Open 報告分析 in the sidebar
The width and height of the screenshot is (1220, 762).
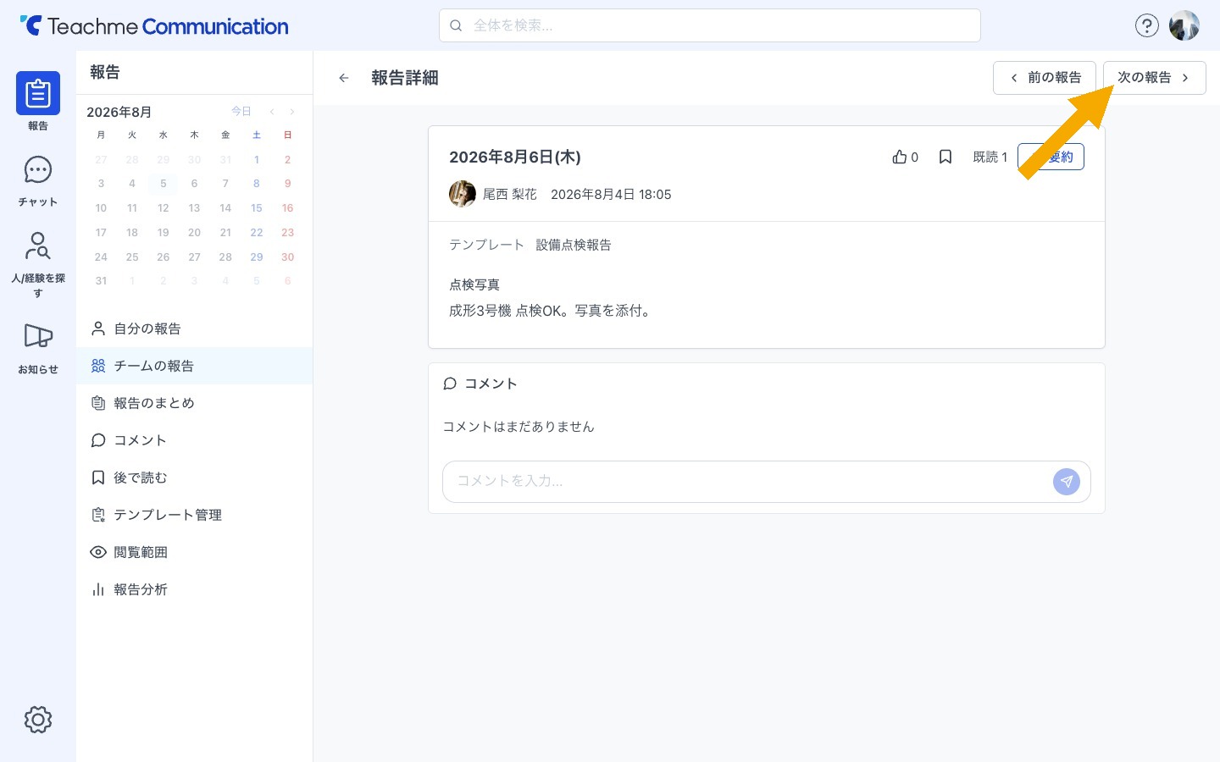click(x=194, y=589)
